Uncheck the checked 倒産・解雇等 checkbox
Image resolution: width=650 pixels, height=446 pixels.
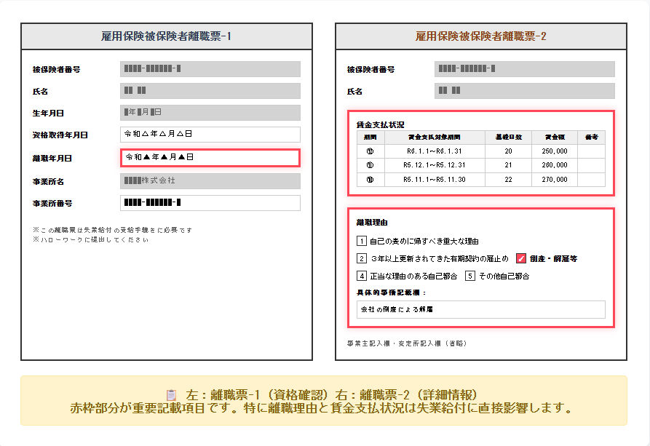tap(521, 258)
